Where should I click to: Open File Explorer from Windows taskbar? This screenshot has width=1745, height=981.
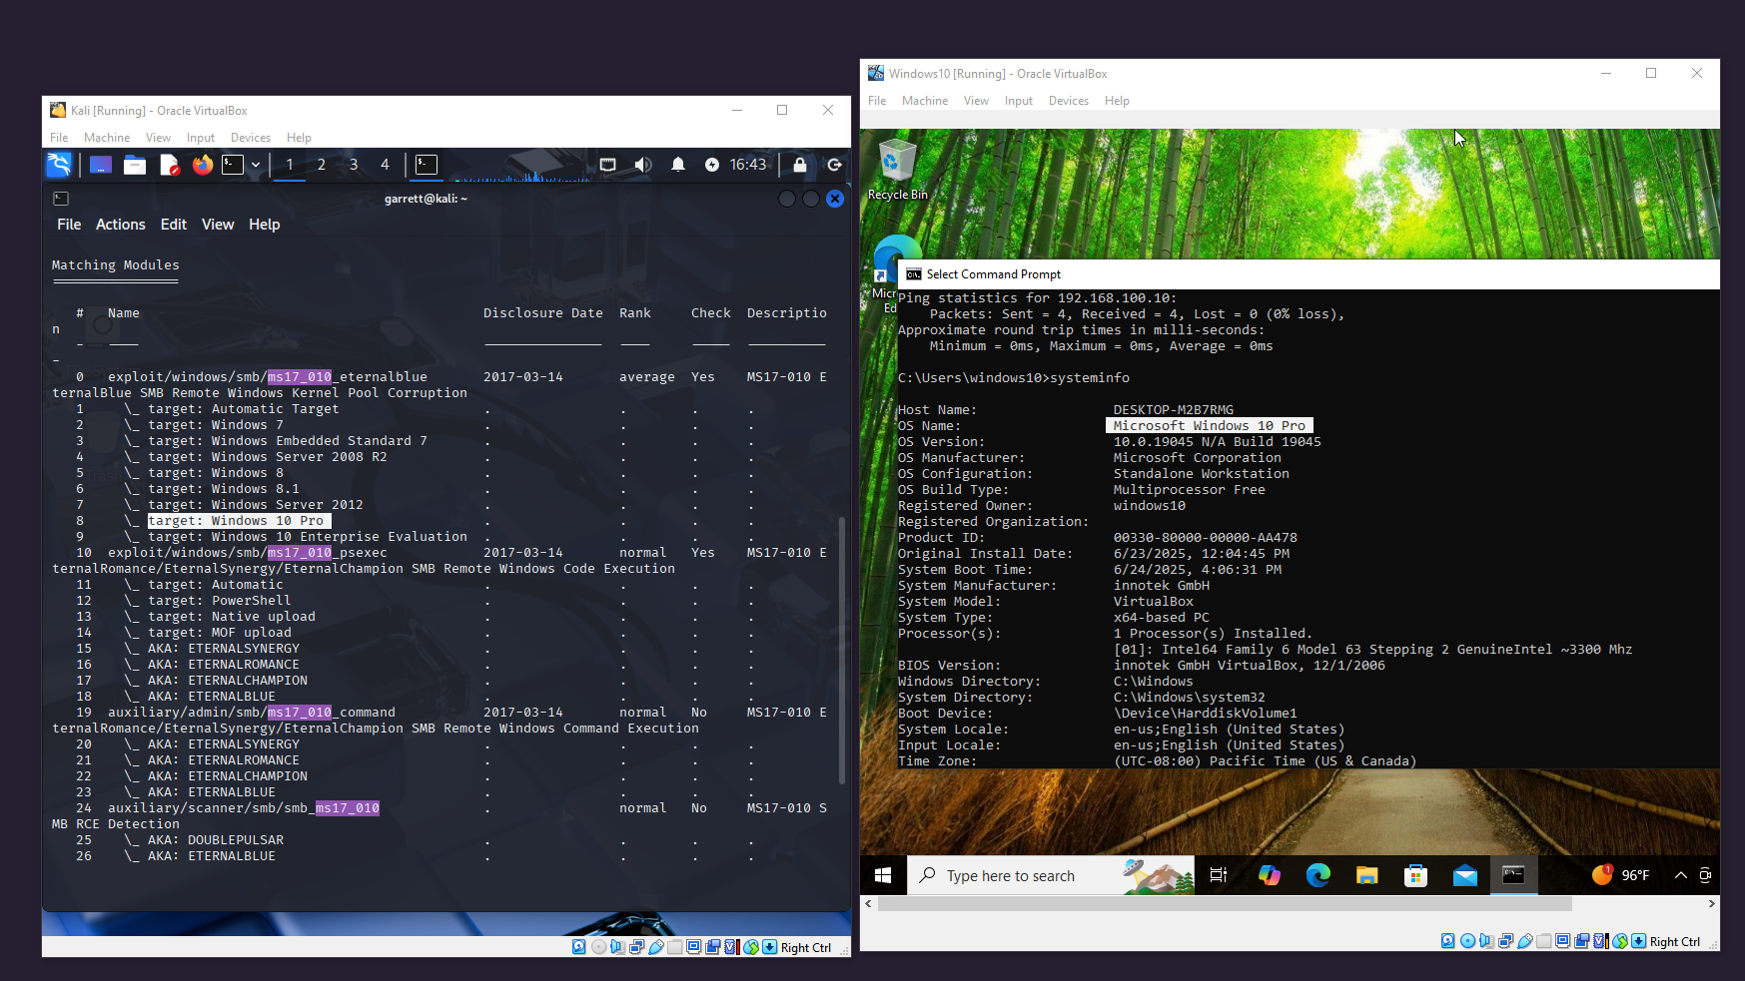pyautogui.click(x=1367, y=875)
